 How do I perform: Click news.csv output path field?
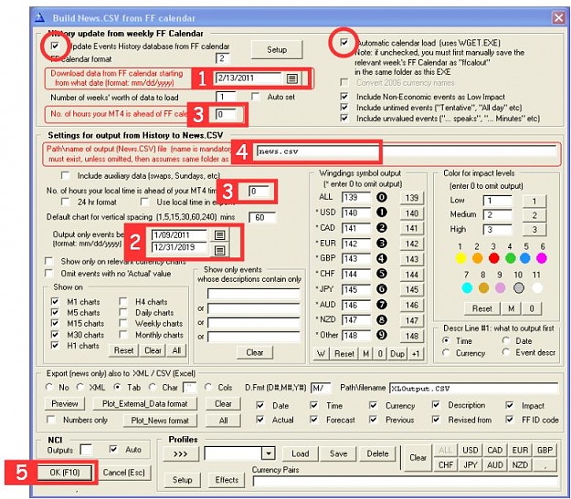click(x=407, y=151)
